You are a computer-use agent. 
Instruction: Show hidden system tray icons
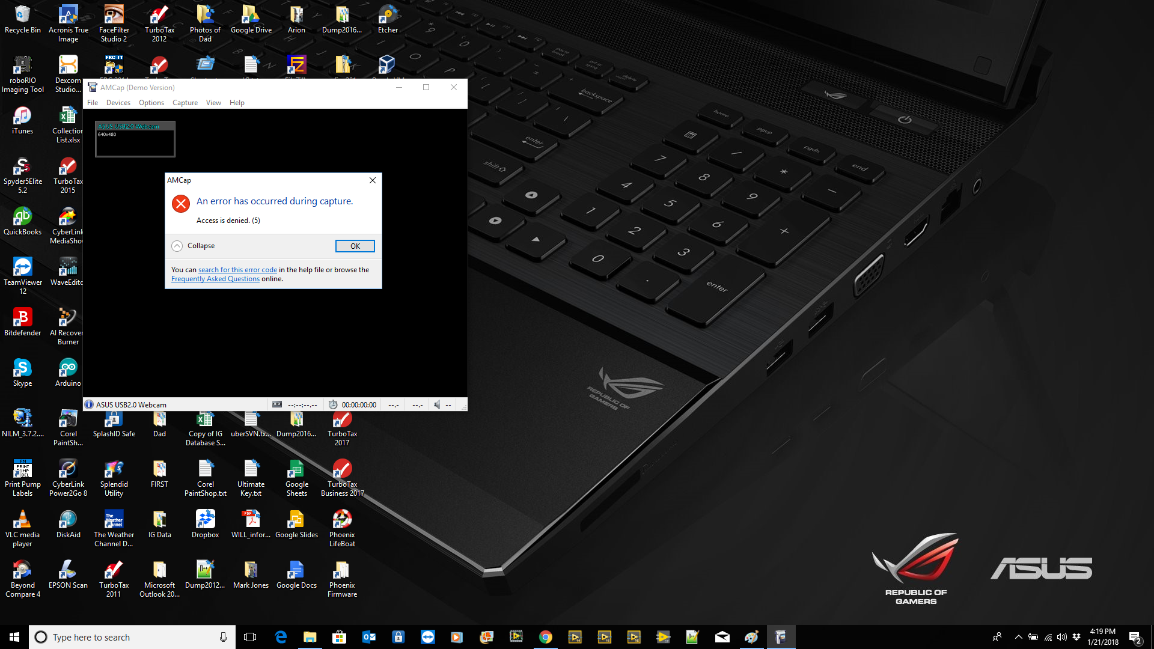[1018, 637]
